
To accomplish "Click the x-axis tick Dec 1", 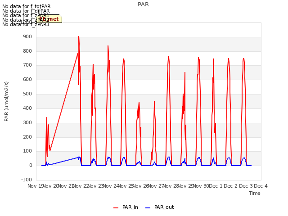I will click(x=216, y=186).
